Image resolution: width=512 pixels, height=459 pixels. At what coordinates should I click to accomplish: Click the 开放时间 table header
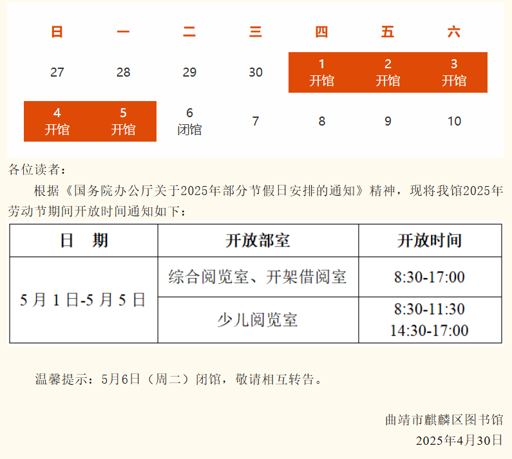(x=430, y=241)
